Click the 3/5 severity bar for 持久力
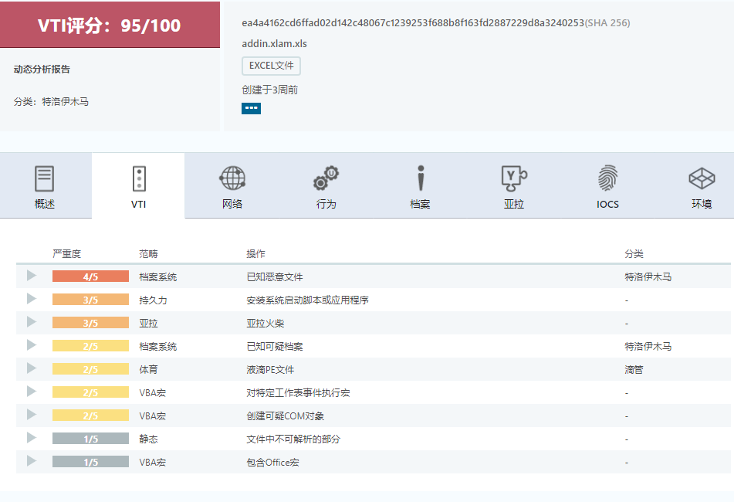The image size is (734, 502). (x=90, y=300)
